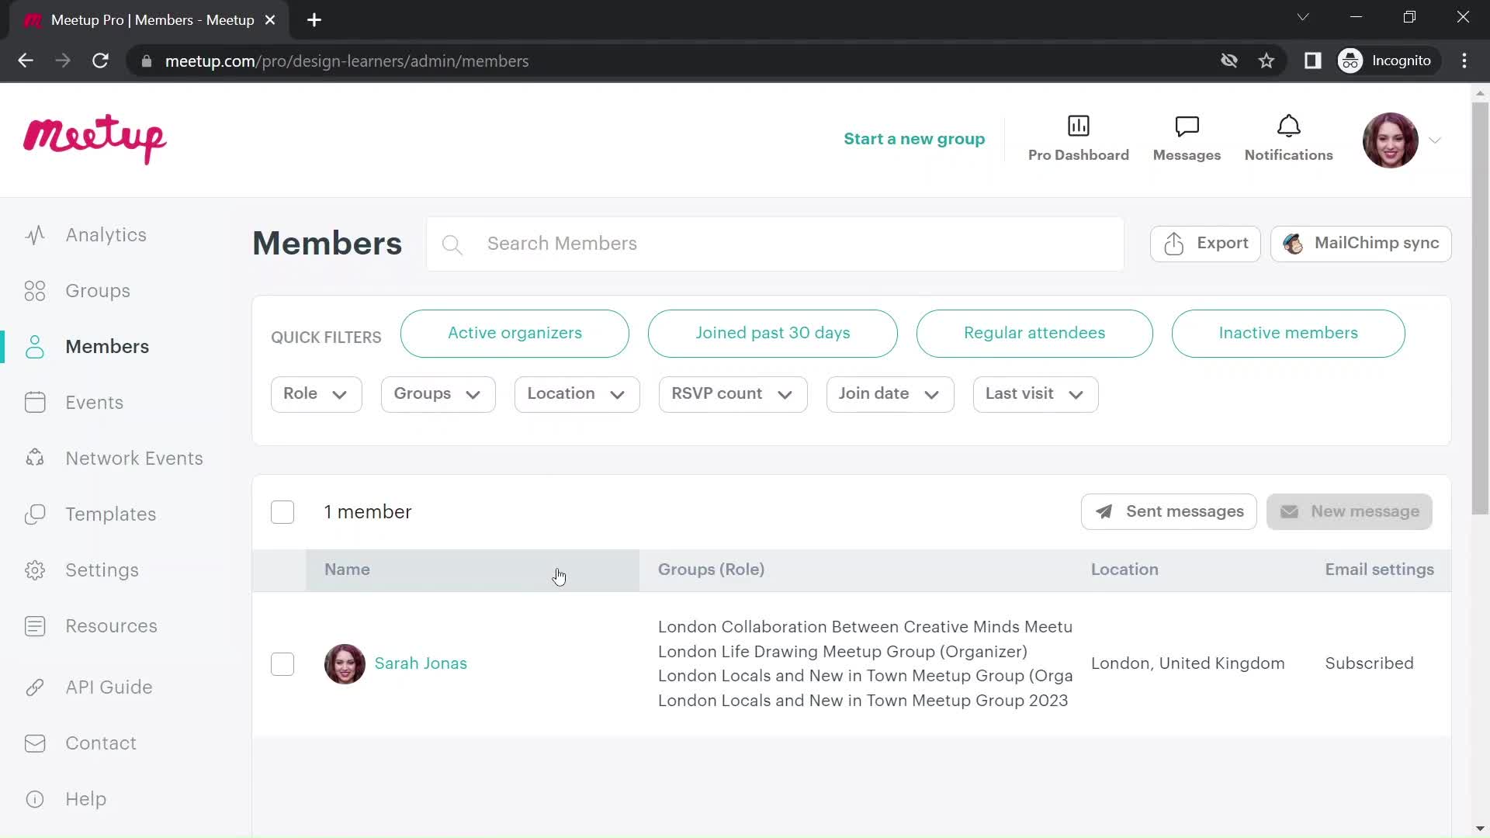Toggle the select-all members checkbox
Viewport: 1490px width, 838px height.
pos(282,511)
